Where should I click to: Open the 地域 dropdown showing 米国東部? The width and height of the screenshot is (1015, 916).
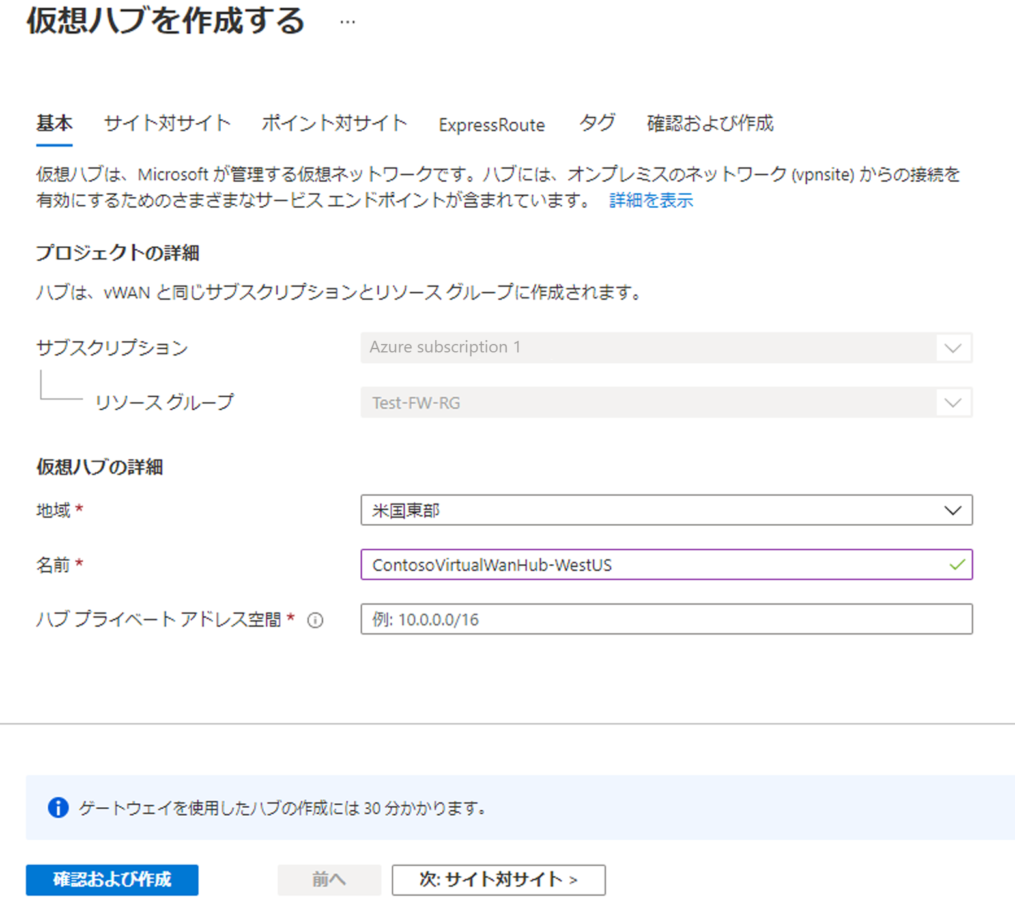pyautogui.click(x=666, y=510)
